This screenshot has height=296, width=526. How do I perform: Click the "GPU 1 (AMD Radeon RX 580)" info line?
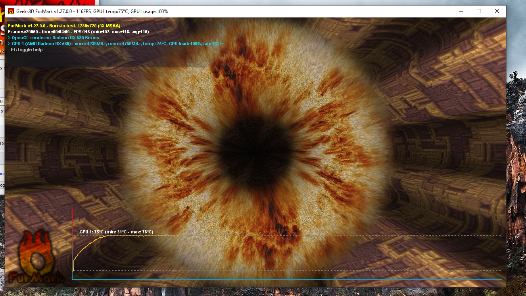(x=115, y=44)
